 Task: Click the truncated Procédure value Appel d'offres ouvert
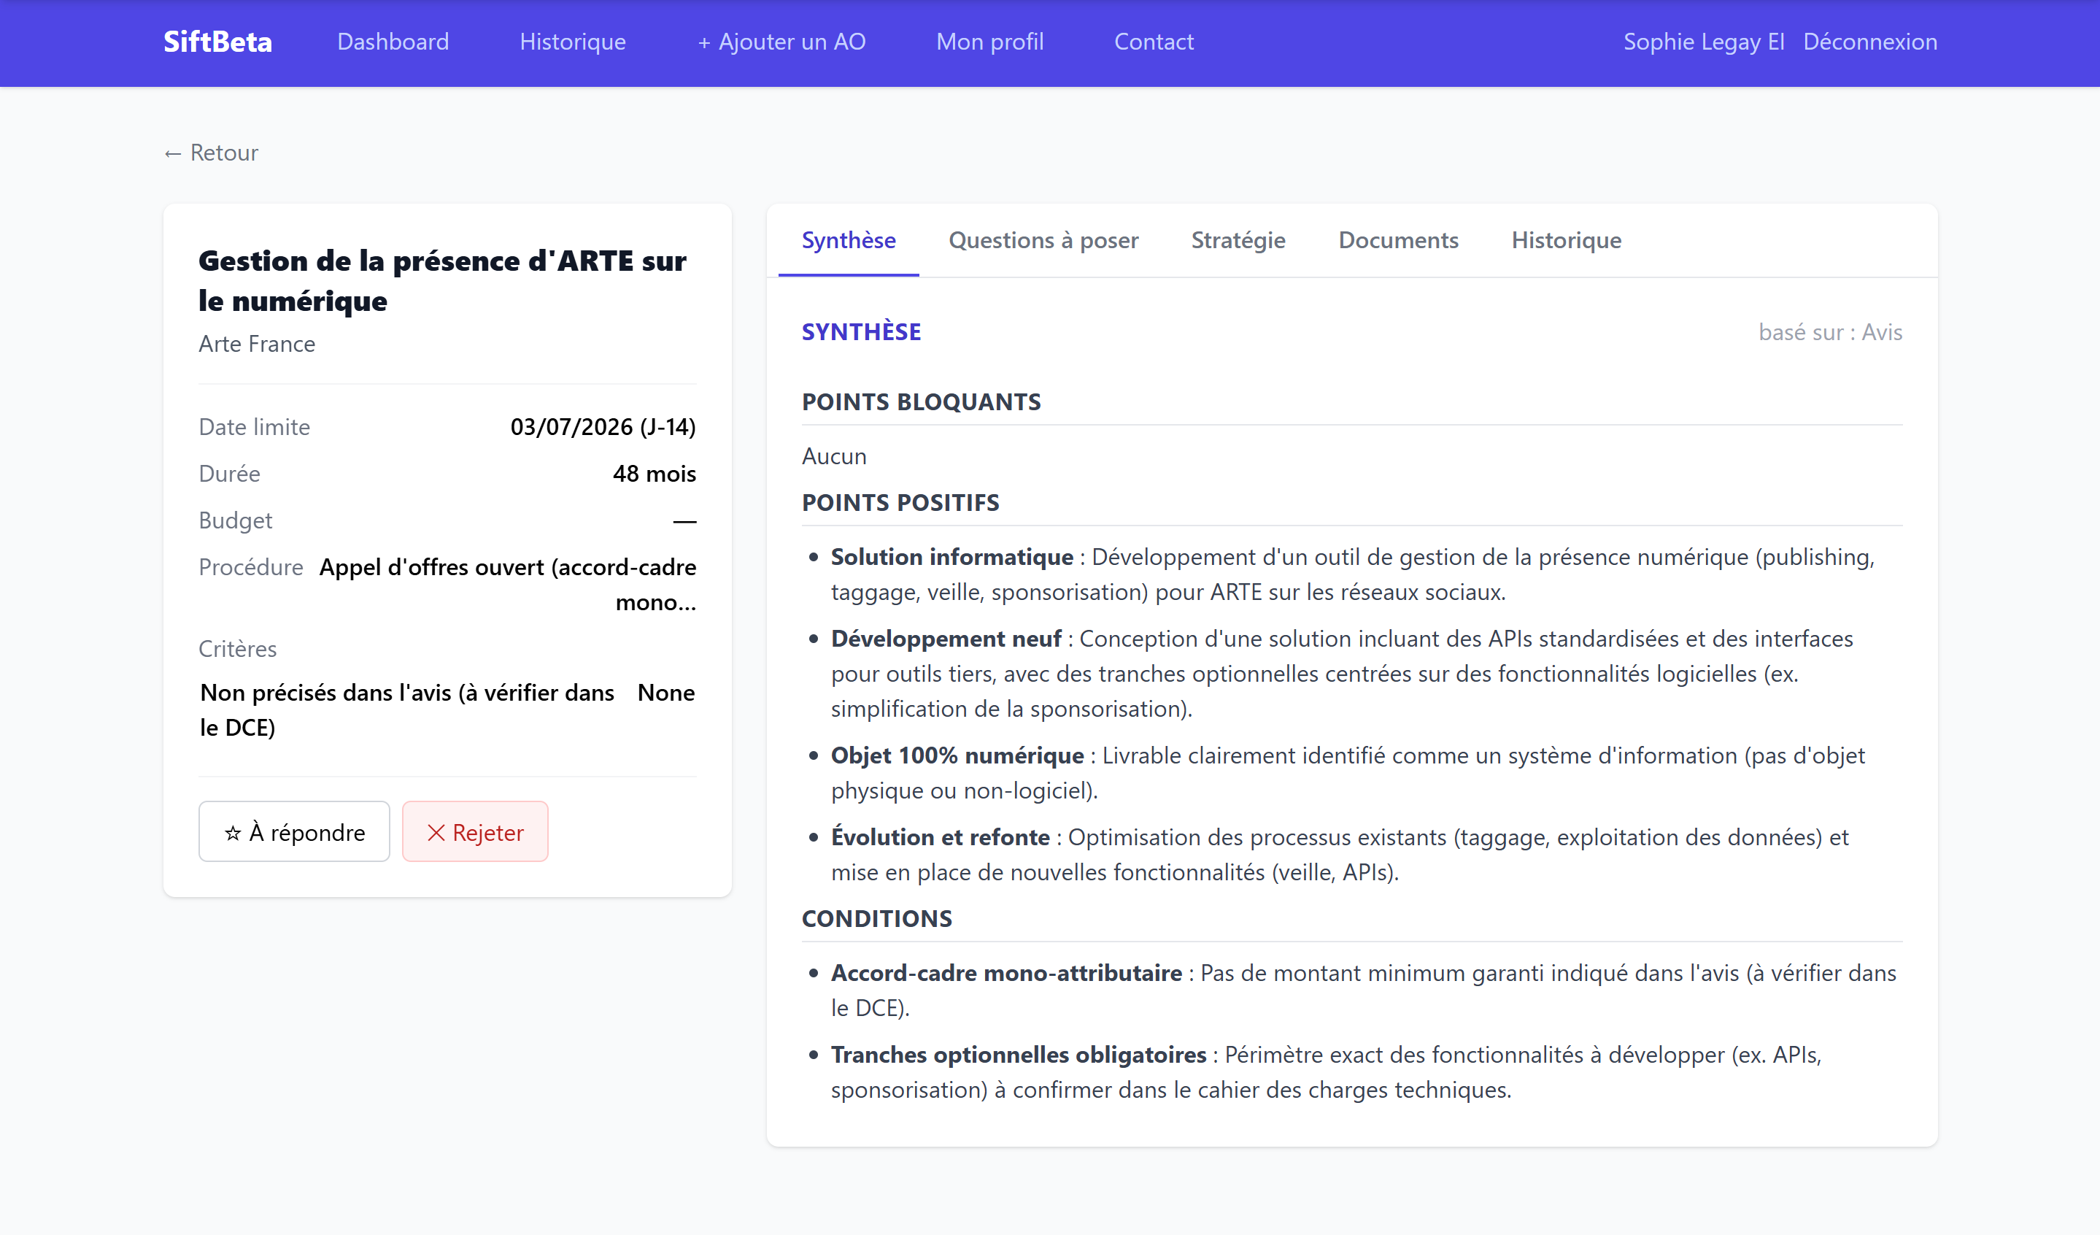tap(508, 584)
